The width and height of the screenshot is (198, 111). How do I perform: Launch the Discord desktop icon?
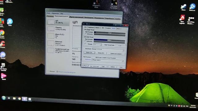tap(3, 55)
